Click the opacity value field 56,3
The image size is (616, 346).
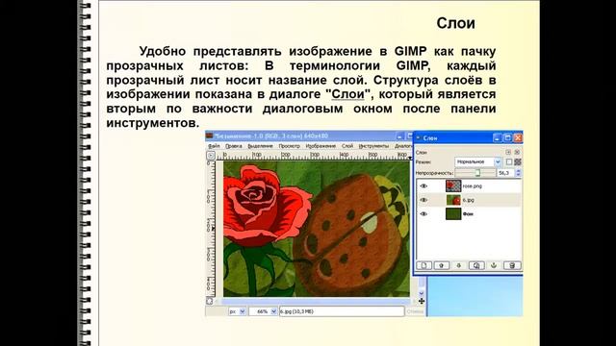pyautogui.click(x=506, y=173)
